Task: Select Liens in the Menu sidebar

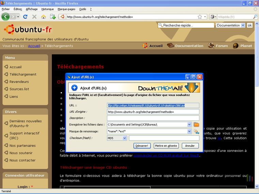Action: point(14,97)
